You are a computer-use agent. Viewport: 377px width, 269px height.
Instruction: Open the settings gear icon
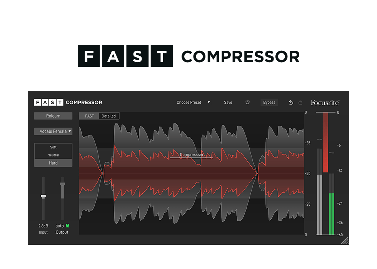[247, 103]
